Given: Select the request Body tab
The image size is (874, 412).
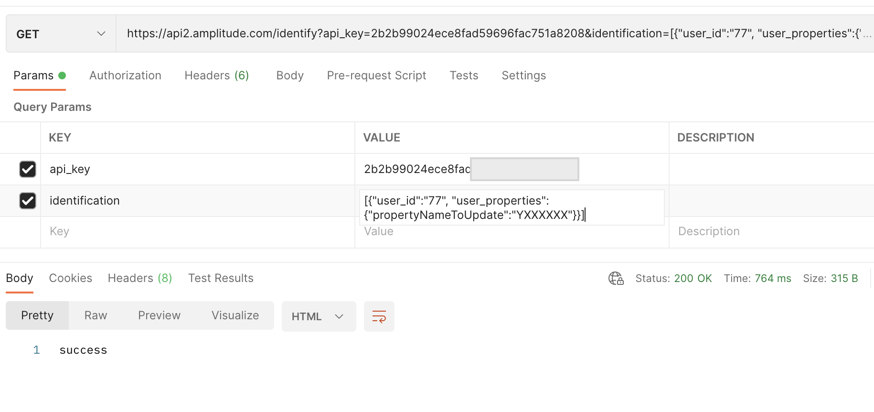Looking at the screenshot, I should click(x=290, y=76).
